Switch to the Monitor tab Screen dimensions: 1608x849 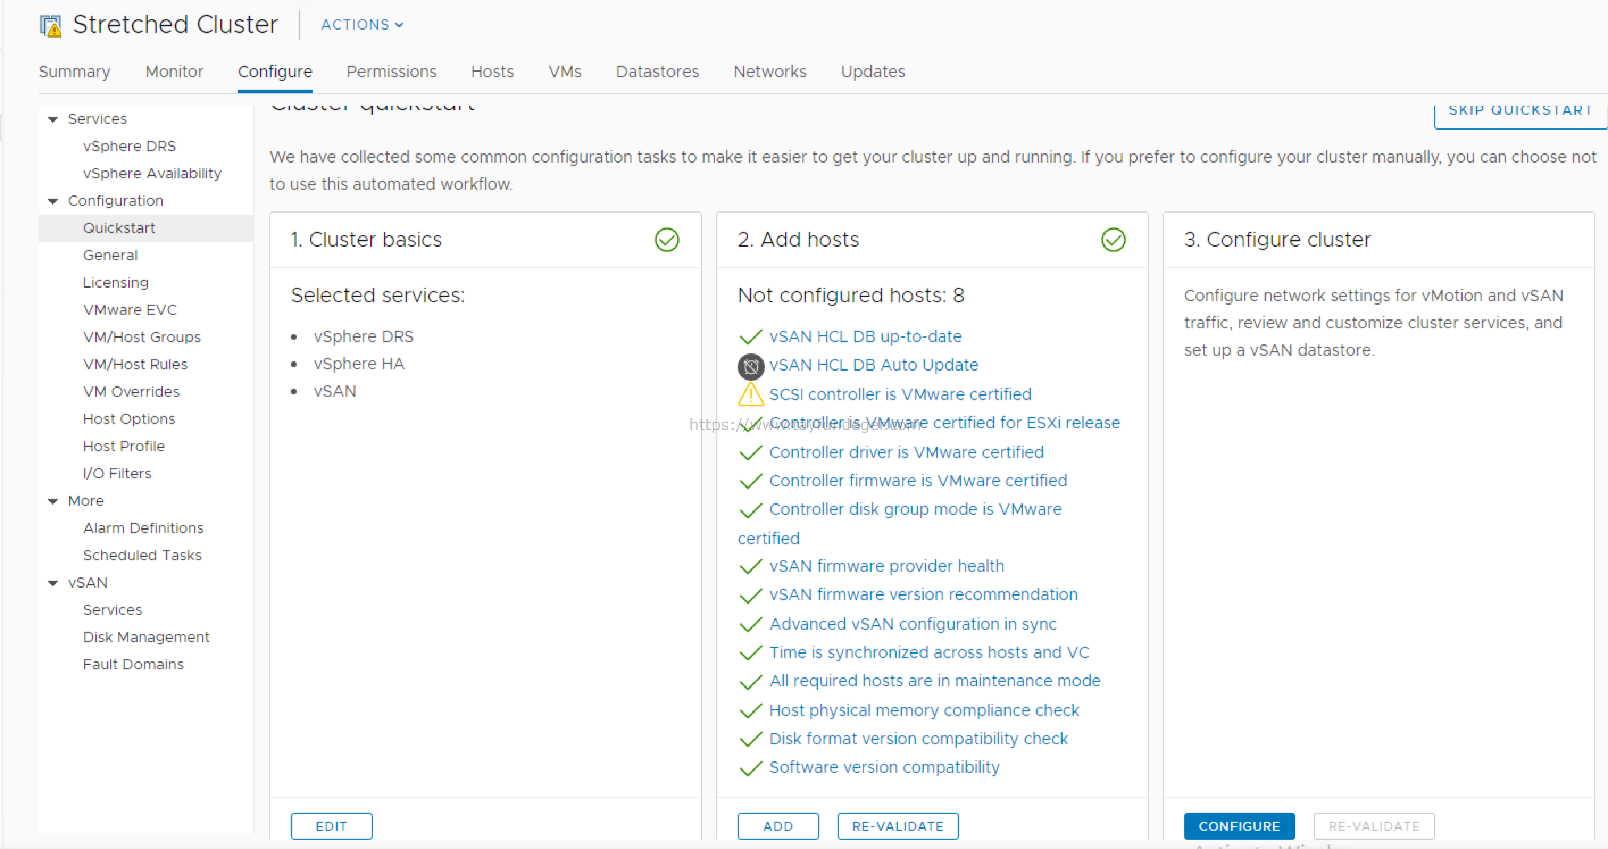(x=174, y=72)
